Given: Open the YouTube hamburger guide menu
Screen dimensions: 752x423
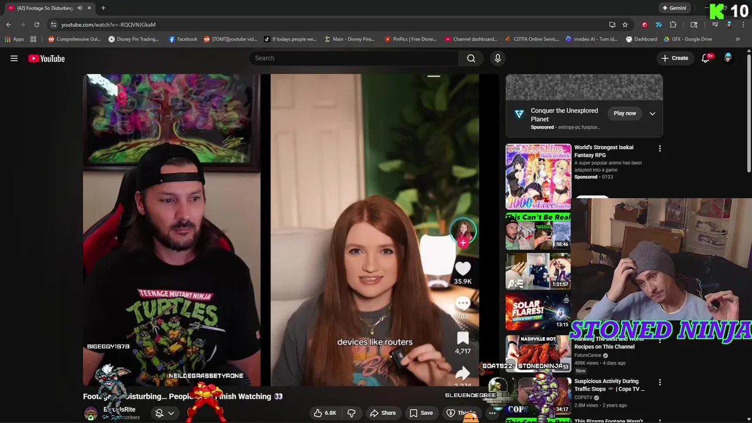Looking at the screenshot, I should 14,58.
